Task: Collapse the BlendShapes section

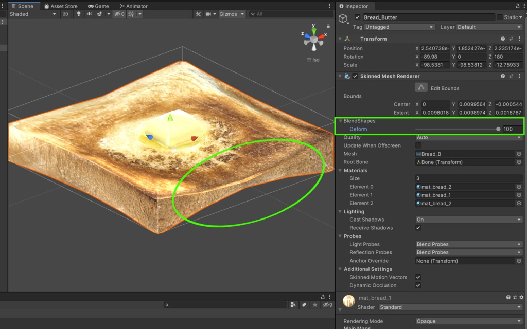Action: pyautogui.click(x=341, y=121)
